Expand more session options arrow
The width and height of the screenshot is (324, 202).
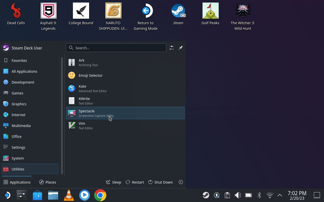point(181,182)
